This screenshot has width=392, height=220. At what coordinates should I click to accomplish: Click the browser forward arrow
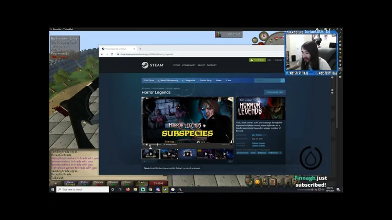107,54
